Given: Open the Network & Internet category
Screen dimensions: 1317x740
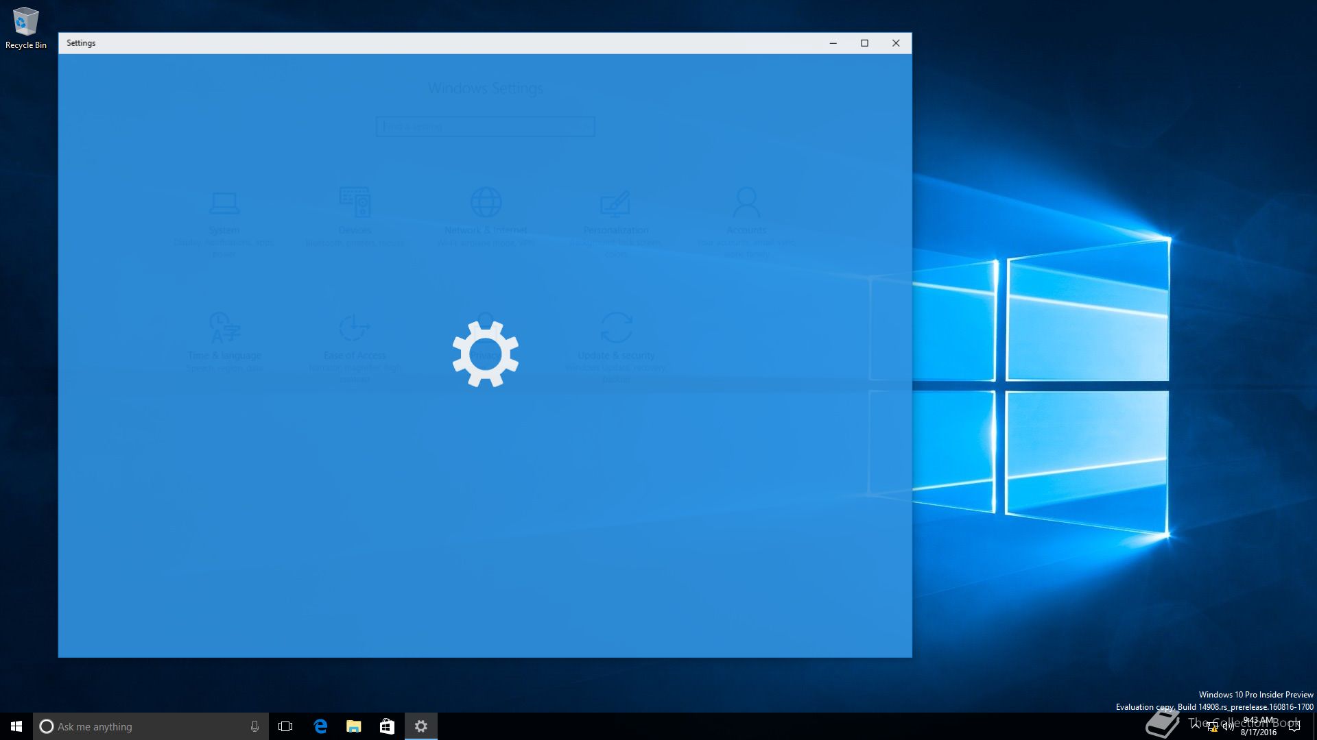Looking at the screenshot, I should (486, 218).
